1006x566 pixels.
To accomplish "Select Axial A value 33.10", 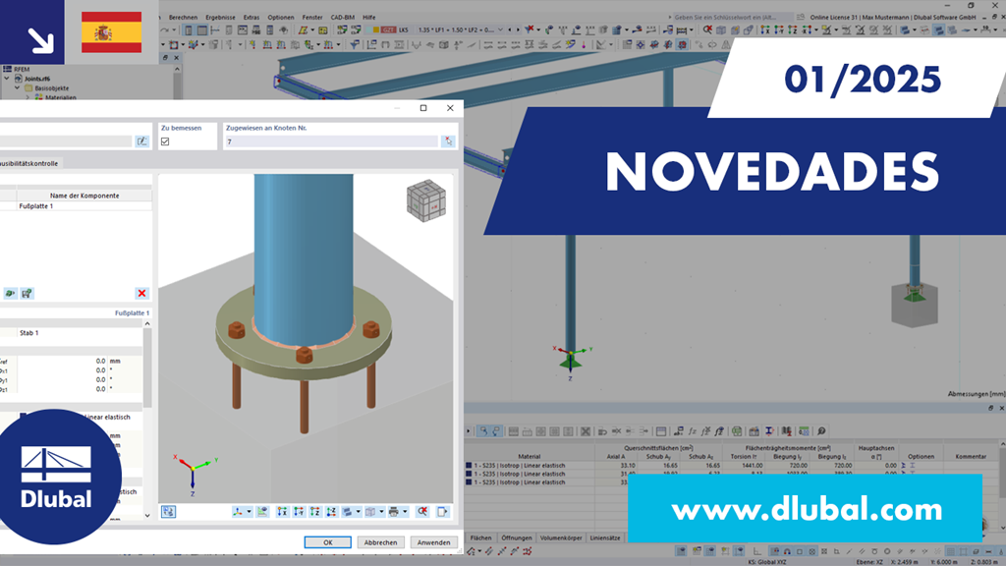I will pos(628,465).
